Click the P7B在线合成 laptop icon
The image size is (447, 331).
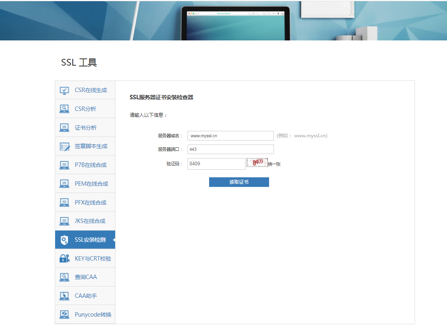pyautogui.click(x=64, y=165)
